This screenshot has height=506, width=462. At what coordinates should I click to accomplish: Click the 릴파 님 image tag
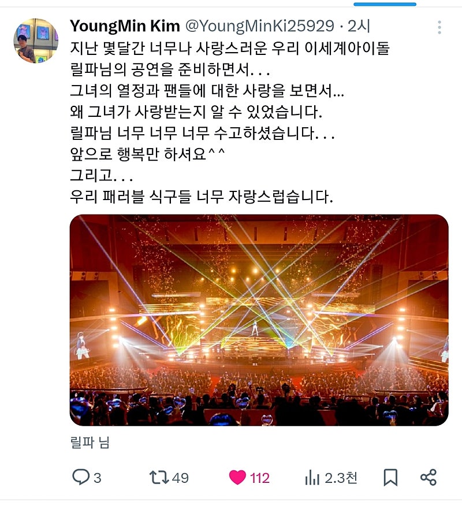[90, 442]
